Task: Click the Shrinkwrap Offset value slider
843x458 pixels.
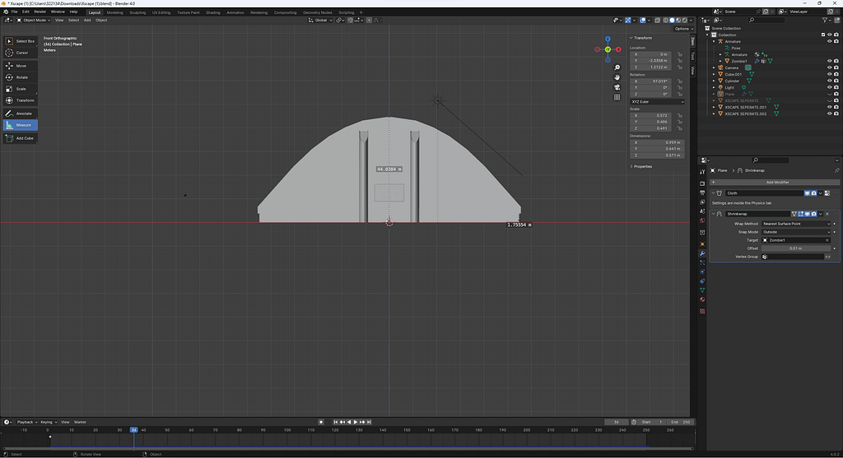Action: 796,248
